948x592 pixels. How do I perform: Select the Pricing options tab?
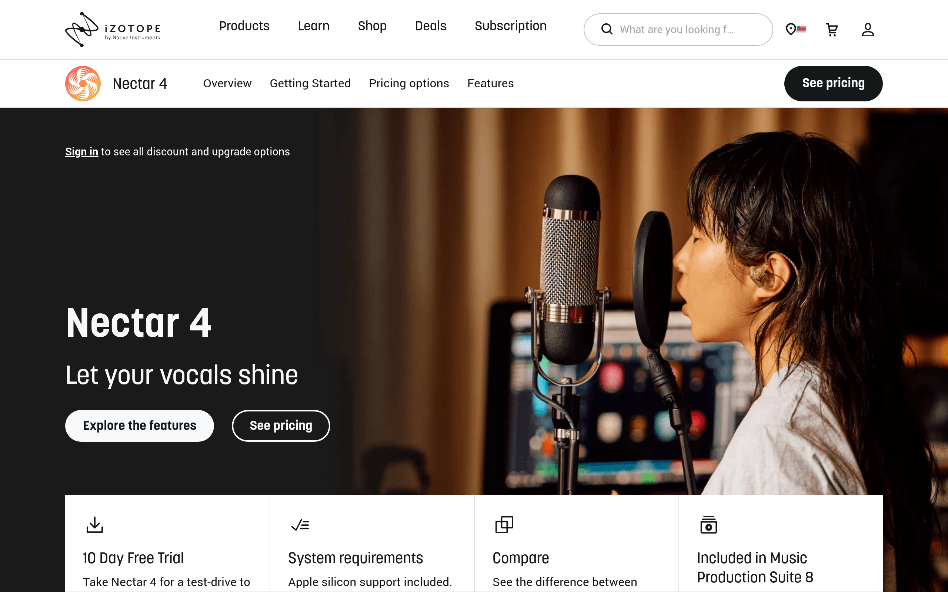(x=408, y=83)
